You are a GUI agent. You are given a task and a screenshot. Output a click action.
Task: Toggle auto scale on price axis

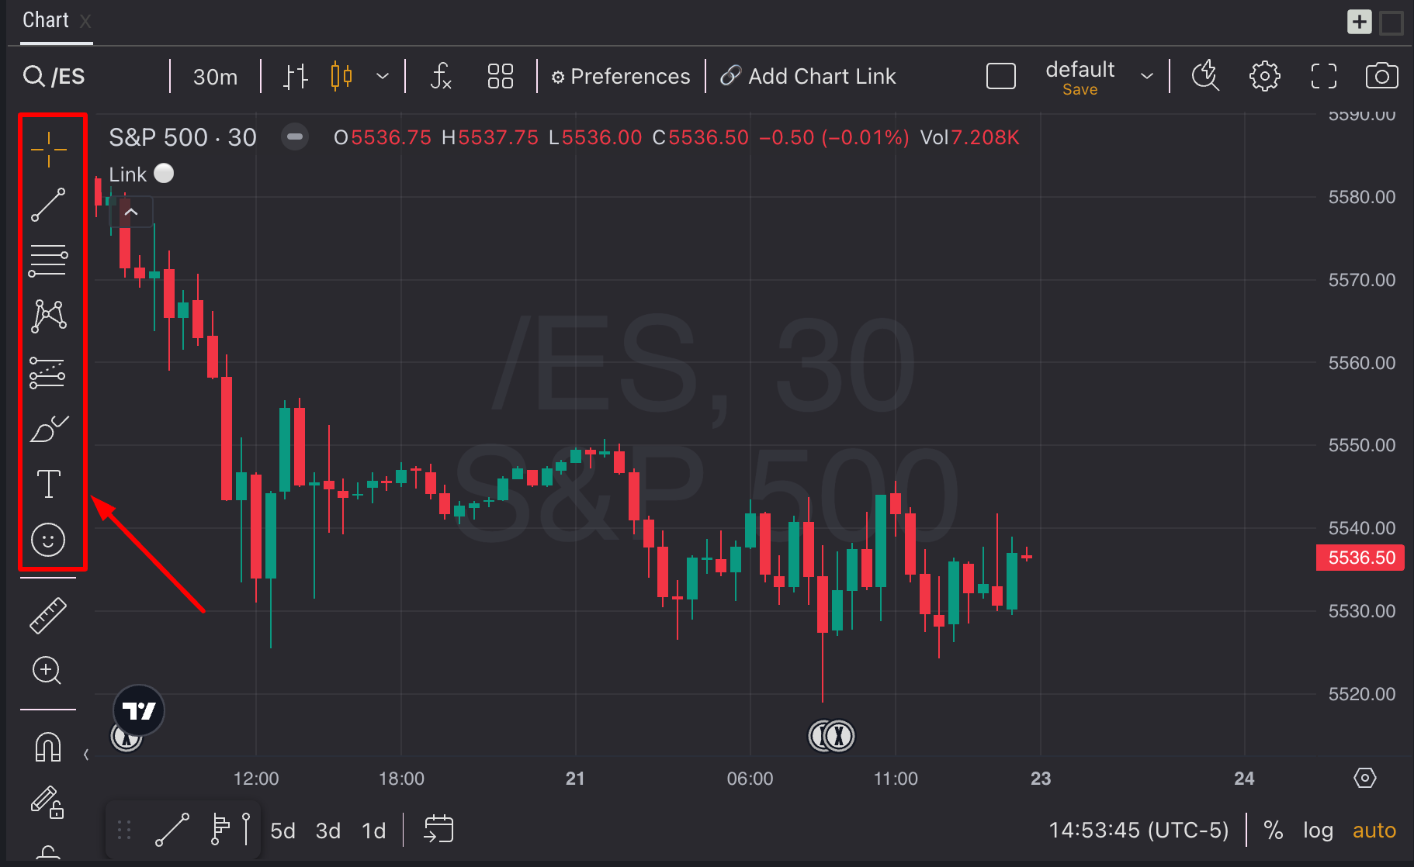point(1374,831)
